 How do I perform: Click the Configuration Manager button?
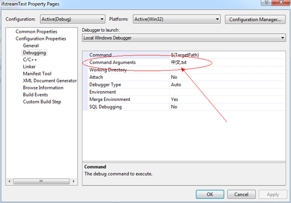(255, 19)
